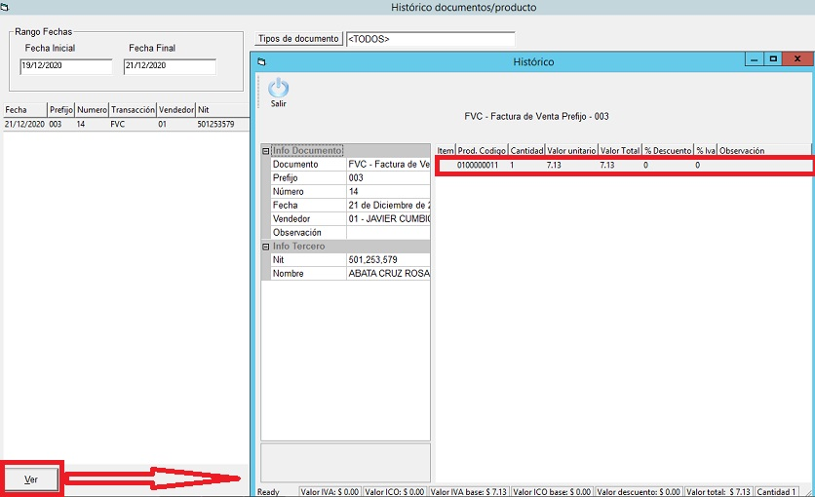This screenshot has height=497, width=815.
Task: Click the Valor unitario column header
Action: click(x=570, y=151)
